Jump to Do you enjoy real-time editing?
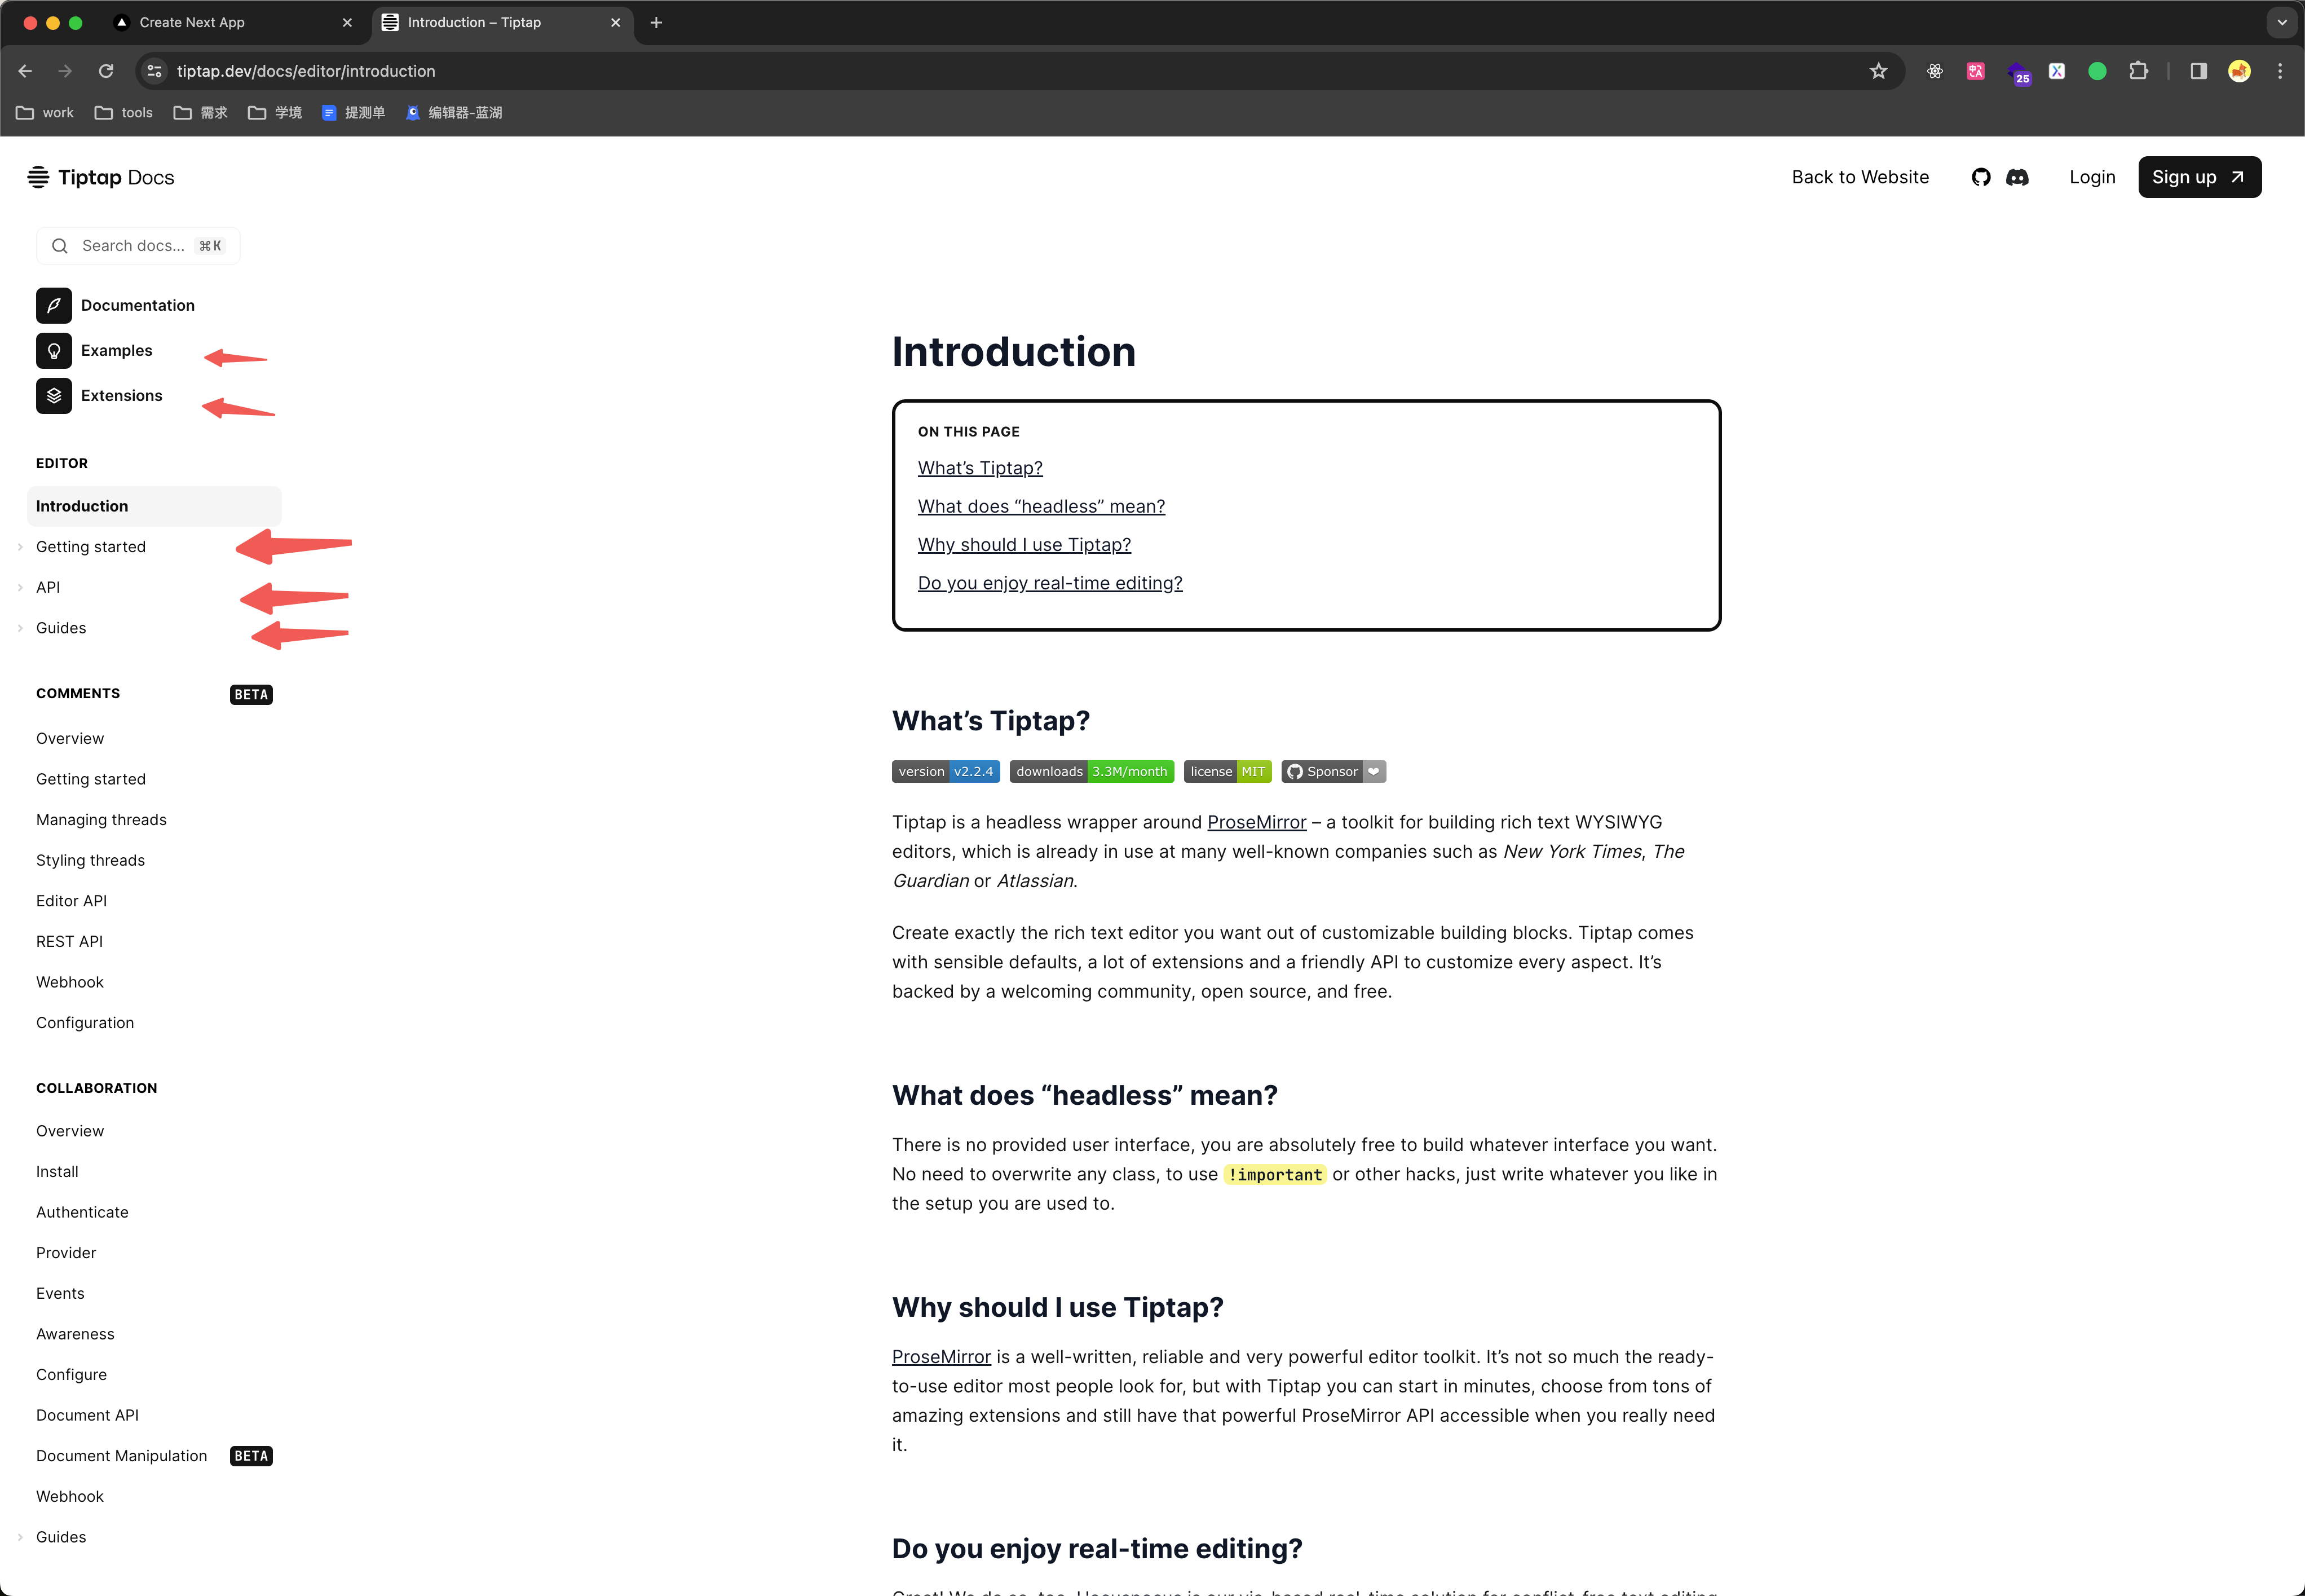Viewport: 2305px width, 1596px height. (x=1049, y=583)
